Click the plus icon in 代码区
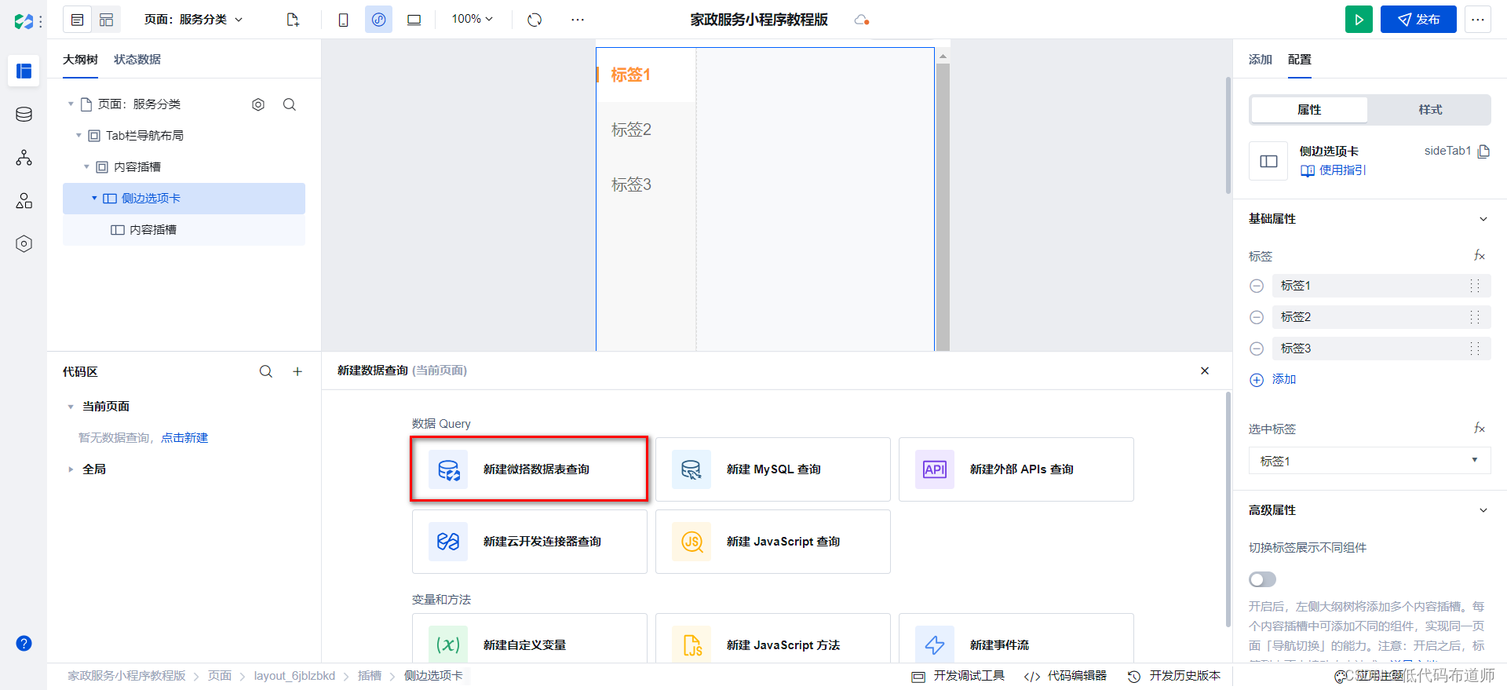Viewport: 1507px width, 690px height. pos(297,372)
